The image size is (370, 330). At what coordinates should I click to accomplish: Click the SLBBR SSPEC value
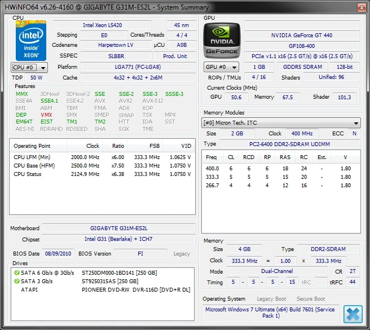pyautogui.click(x=116, y=56)
